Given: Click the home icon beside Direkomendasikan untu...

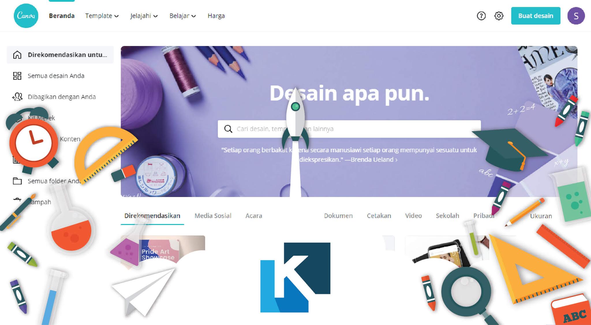Looking at the screenshot, I should (17, 55).
